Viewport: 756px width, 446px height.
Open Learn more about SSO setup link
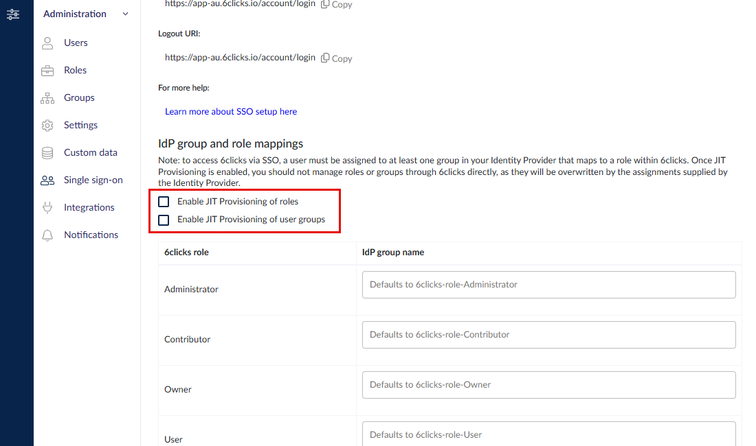tap(231, 112)
